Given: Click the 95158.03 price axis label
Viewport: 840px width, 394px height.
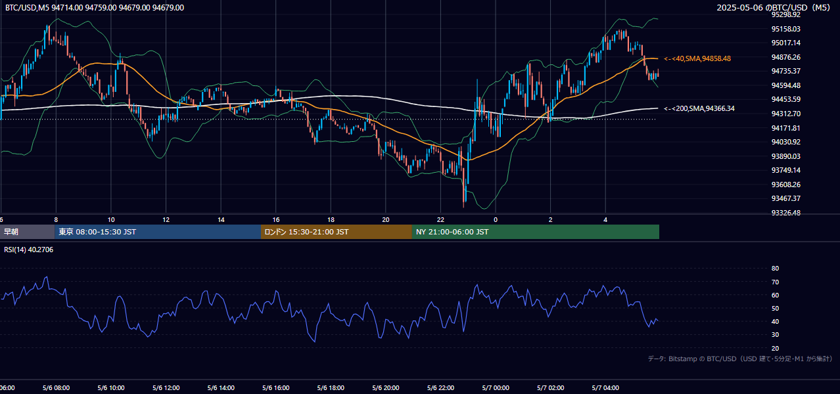Looking at the screenshot, I should (785, 29).
